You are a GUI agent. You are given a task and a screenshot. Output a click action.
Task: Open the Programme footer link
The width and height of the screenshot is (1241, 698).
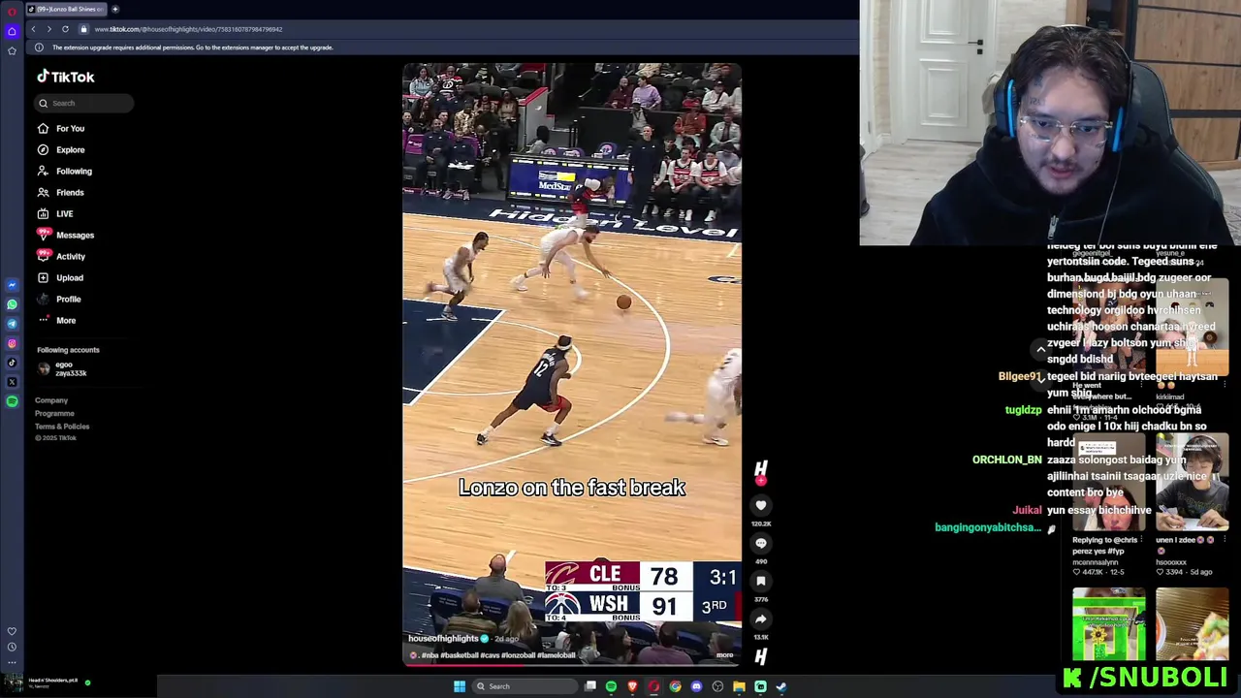point(54,413)
